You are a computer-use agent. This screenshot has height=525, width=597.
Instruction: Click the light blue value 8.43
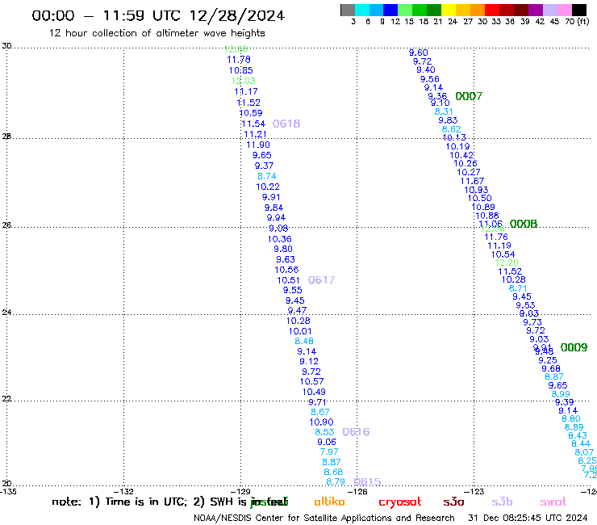578,435
